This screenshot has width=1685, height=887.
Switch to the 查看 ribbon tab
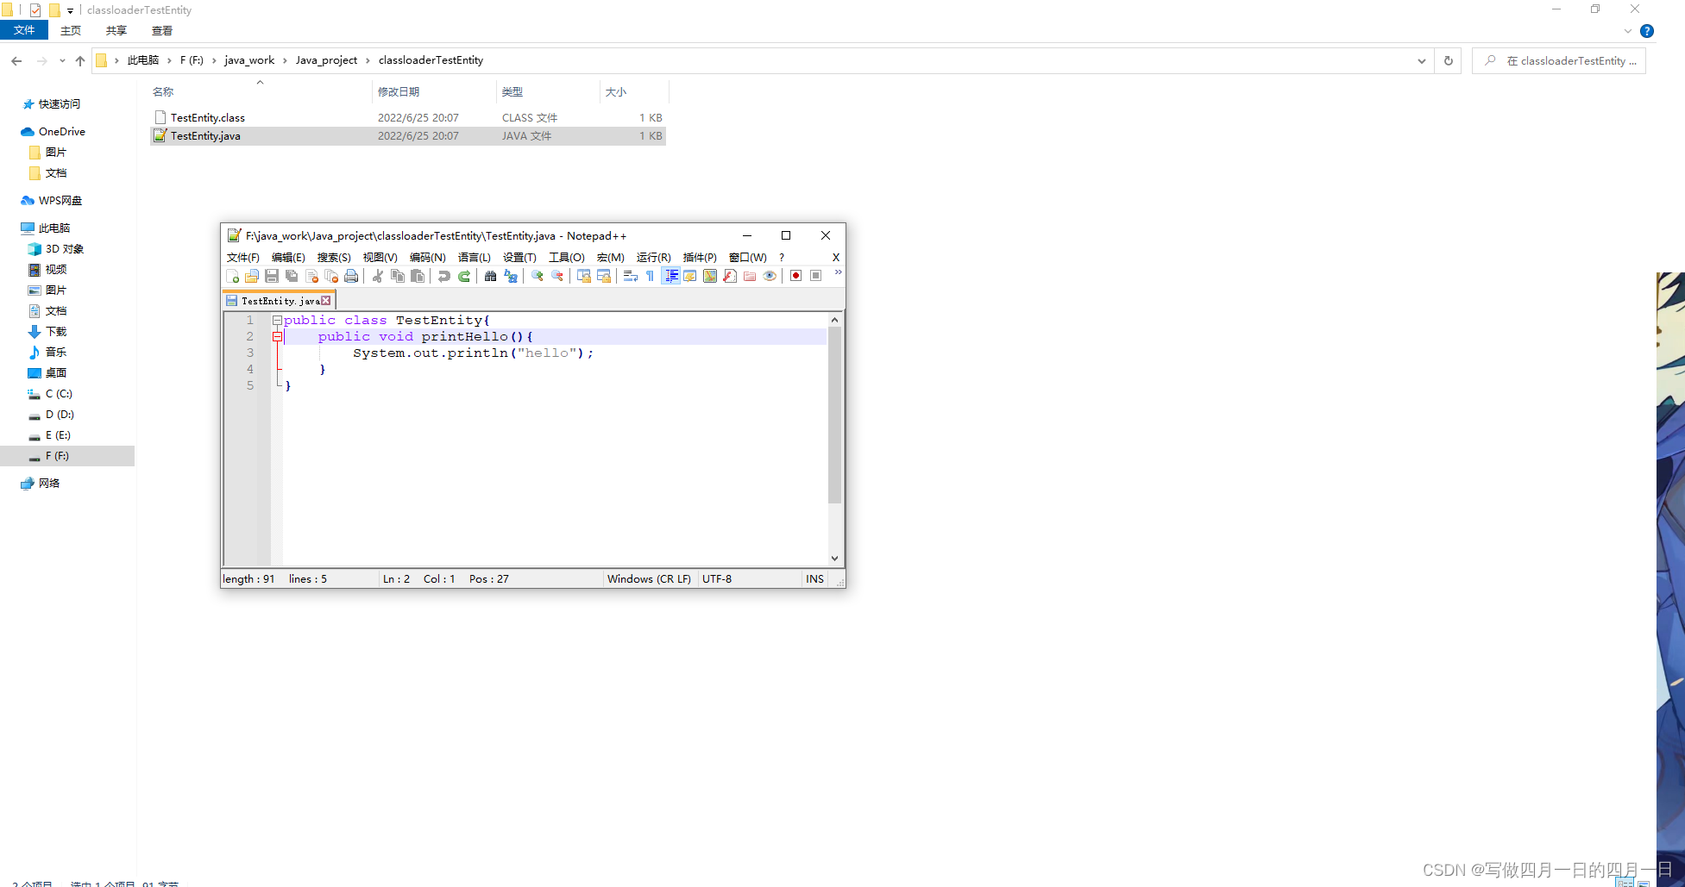tap(161, 31)
